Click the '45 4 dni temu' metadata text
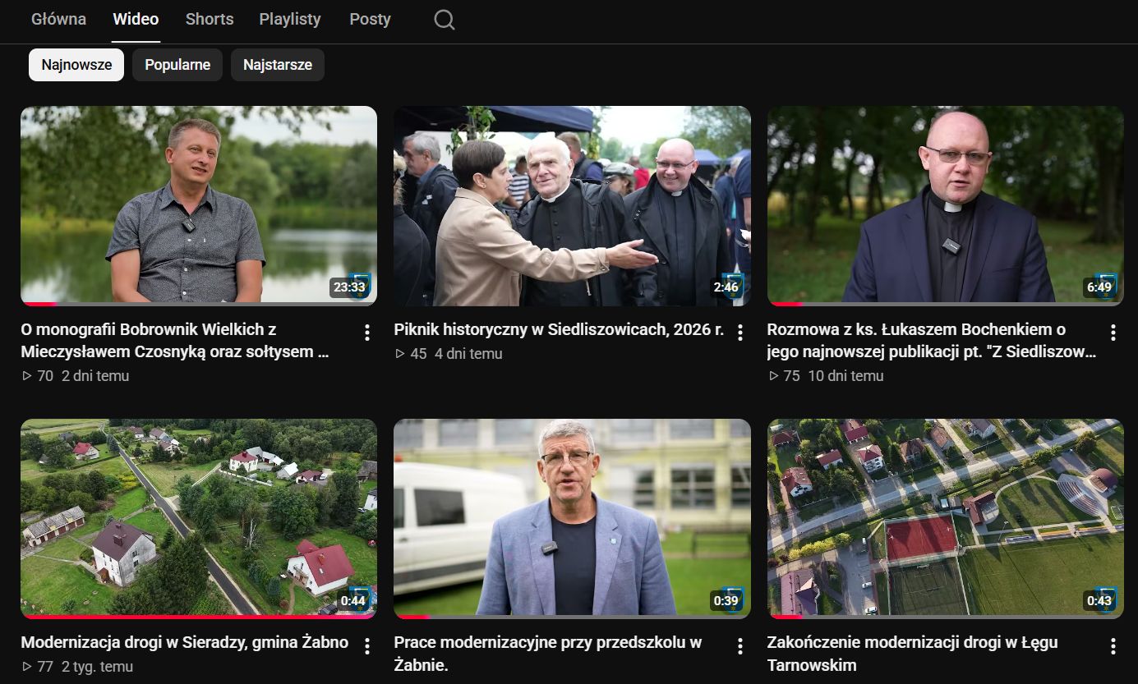The width and height of the screenshot is (1138, 684). pyautogui.click(x=449, y=354)
